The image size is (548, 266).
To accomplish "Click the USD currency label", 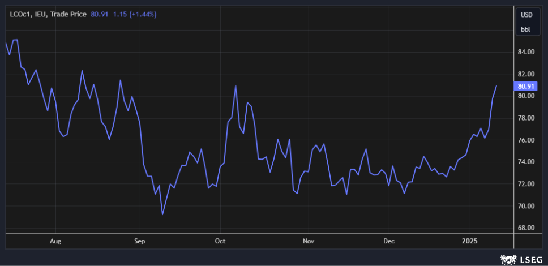I will pos(526,14).
